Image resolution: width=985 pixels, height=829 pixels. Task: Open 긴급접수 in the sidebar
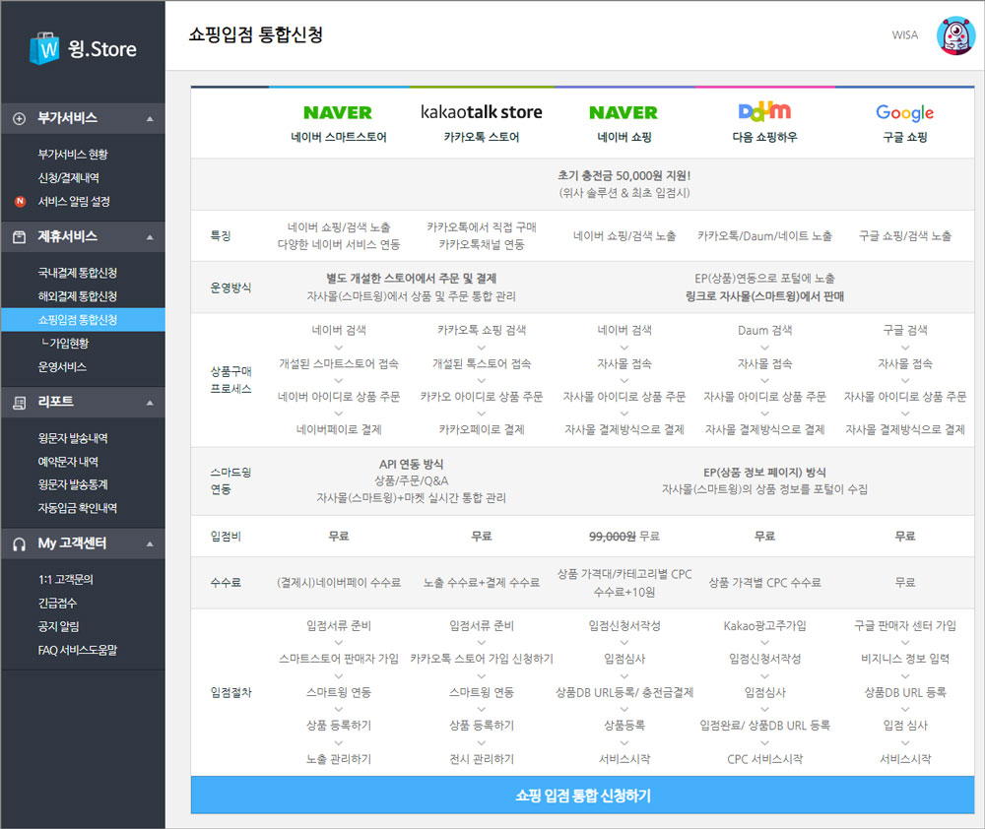(57, 603)
